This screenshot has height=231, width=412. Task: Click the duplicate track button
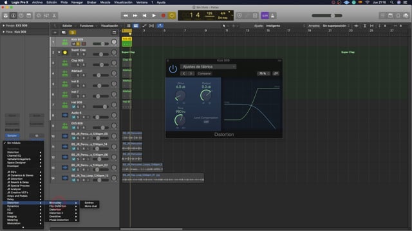(x=64, y=33)
